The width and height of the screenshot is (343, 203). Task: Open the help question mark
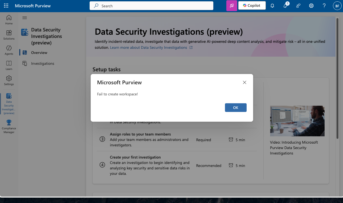tap(324, 6)
